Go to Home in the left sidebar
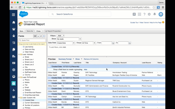The image size is (175, 109). [x=13, y=22]
